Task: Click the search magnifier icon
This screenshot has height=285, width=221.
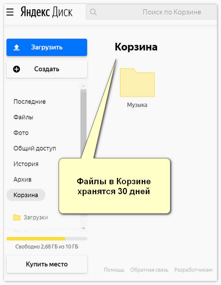Action: (x=93, y=12)
